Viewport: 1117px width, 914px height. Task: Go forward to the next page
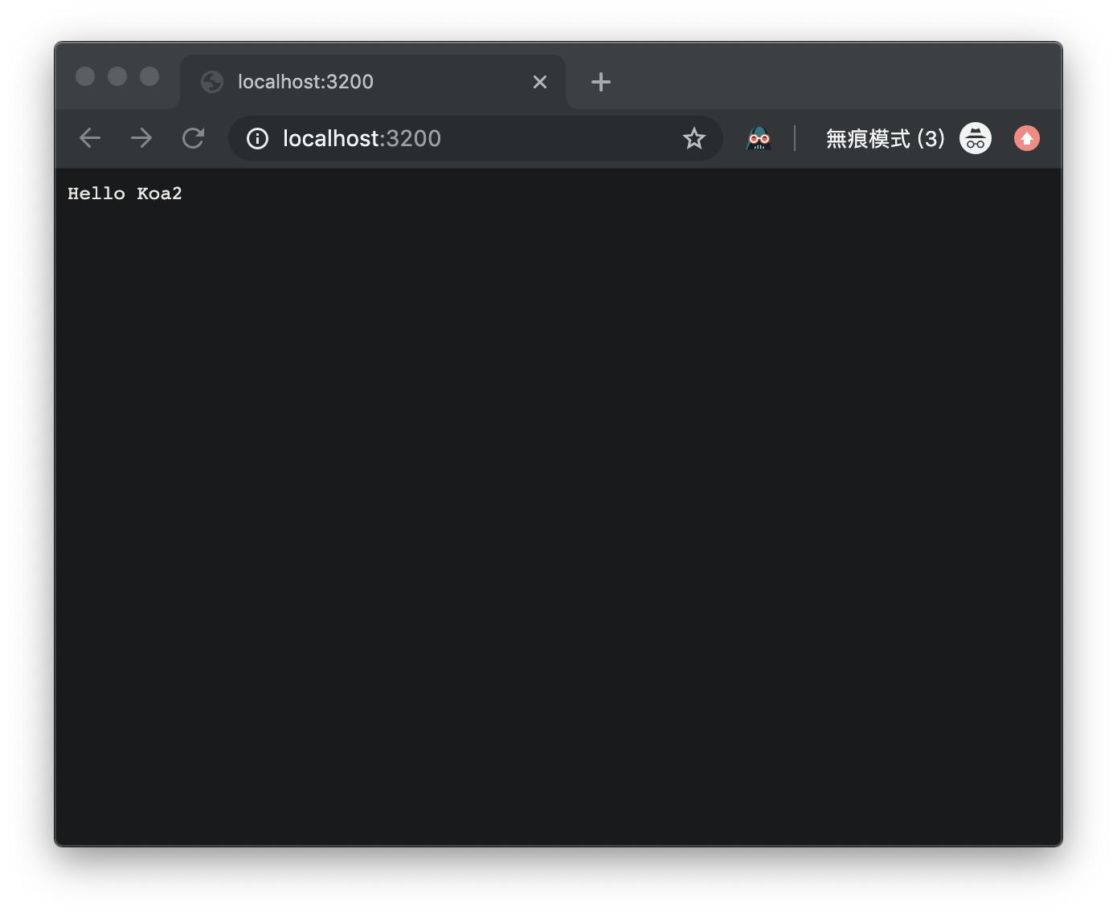pos(141,138)
